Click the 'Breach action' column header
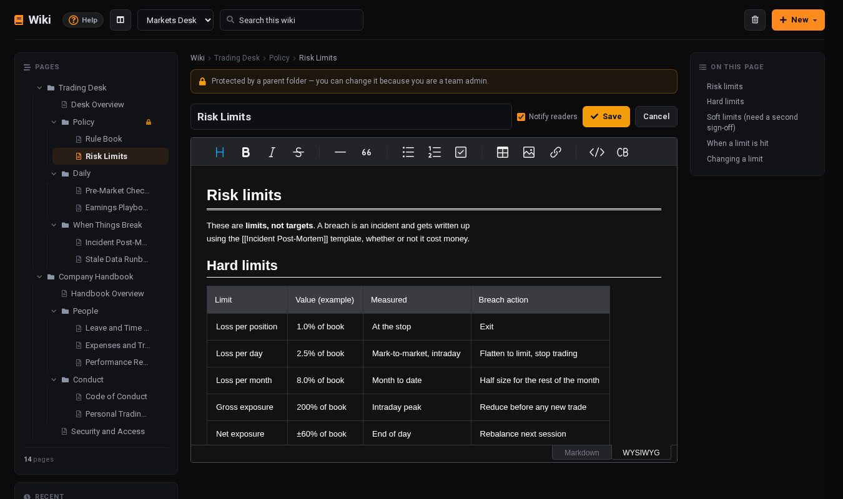The height and width of the screenshot is (499, 843). point(541,300)
